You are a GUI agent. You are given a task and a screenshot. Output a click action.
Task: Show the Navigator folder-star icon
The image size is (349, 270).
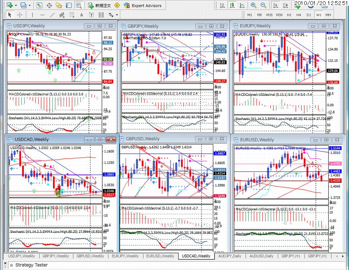(59, 5)
